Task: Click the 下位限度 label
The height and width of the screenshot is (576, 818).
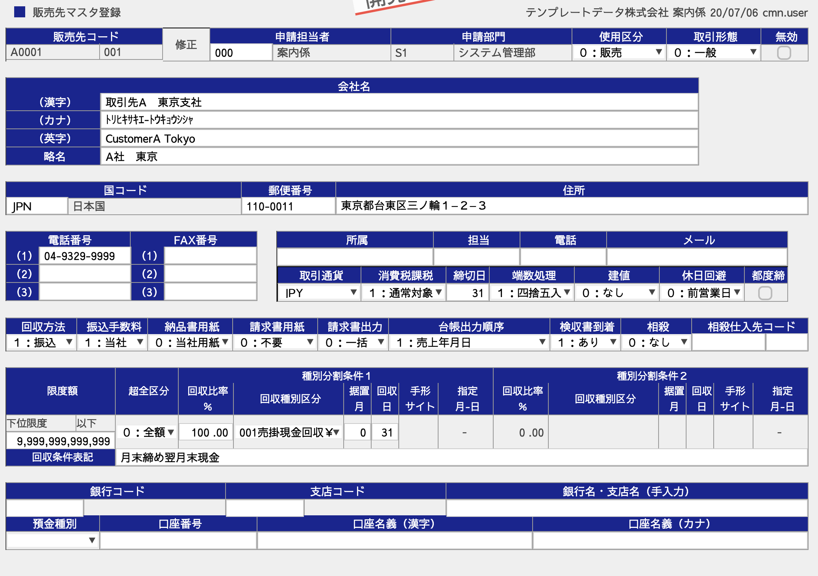Action: click(27, 423)
